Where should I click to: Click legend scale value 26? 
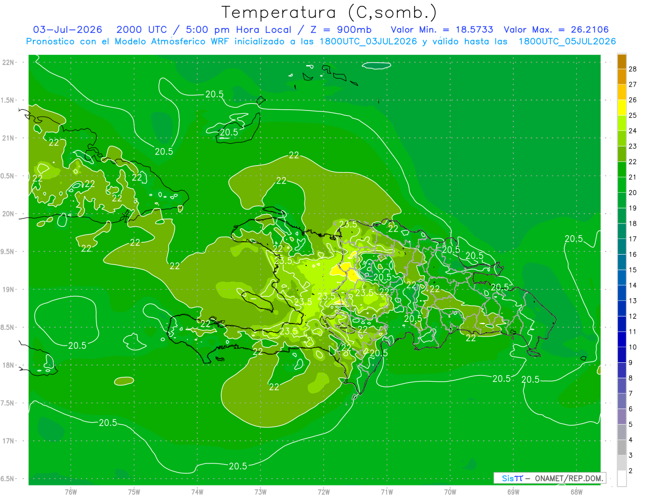[x=633, y=100]
